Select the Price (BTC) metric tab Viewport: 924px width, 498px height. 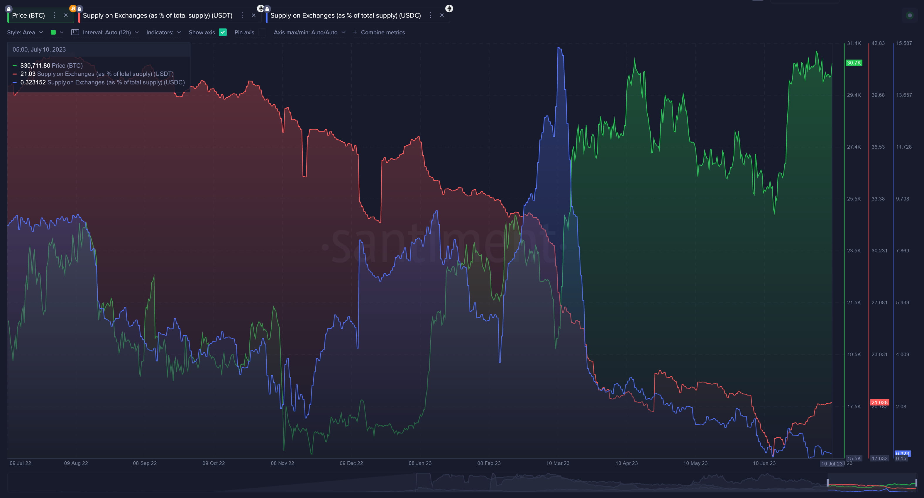tap(29, 16)
